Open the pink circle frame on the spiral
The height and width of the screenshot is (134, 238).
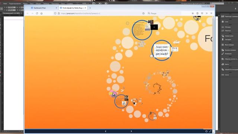[x=113, y=94]
